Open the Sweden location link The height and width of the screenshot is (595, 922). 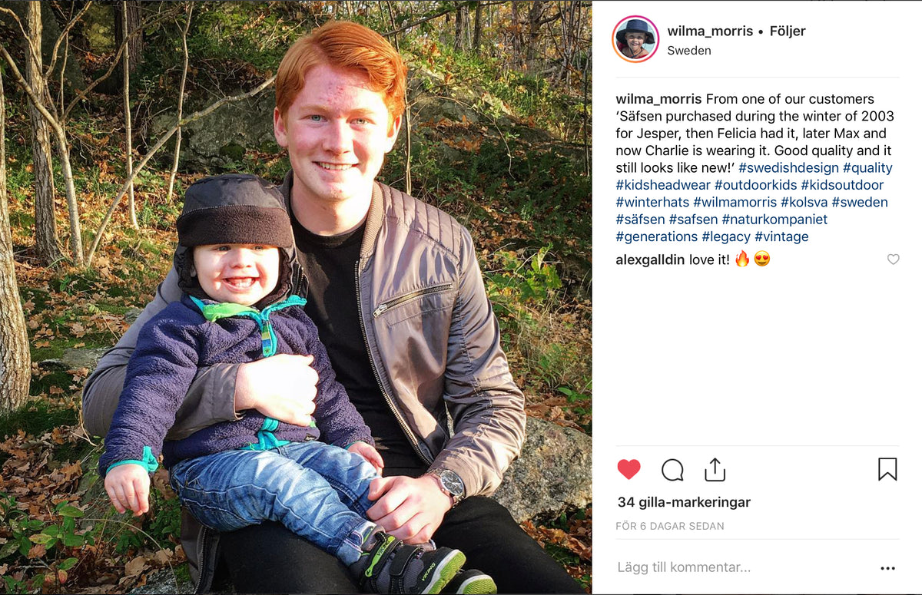[689, 51]
